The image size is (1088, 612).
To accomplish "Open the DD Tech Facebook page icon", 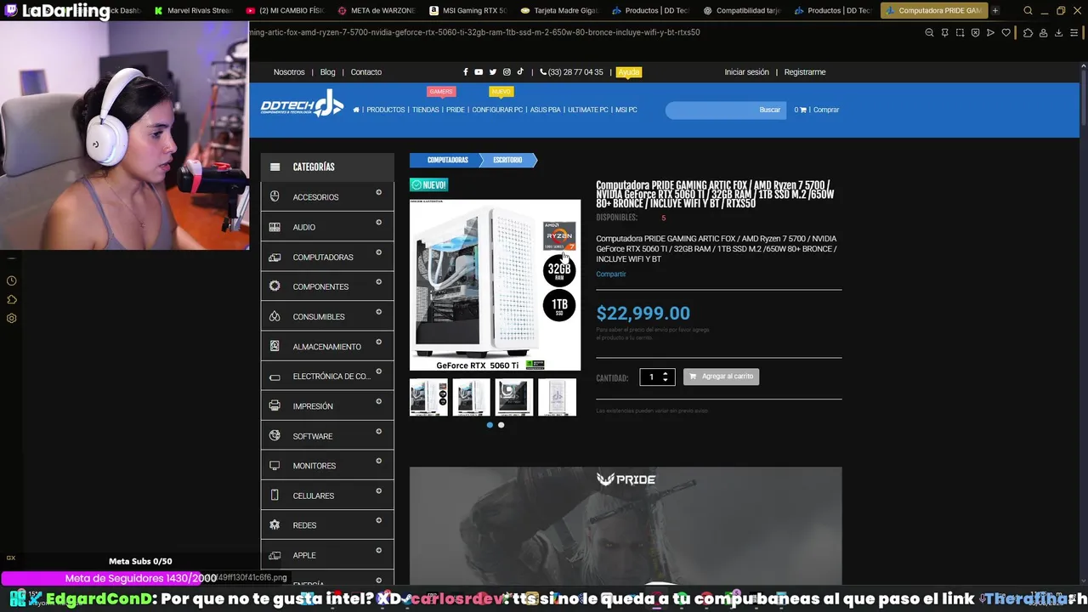I will 465,72.
